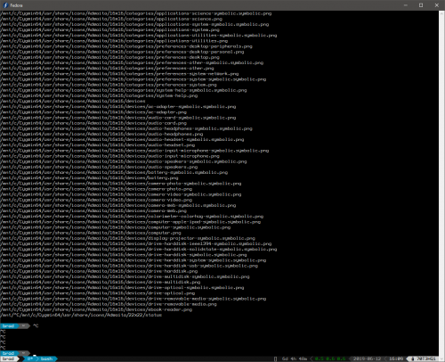
Task: Click the line ending applications-system.png
Action: 109,29
